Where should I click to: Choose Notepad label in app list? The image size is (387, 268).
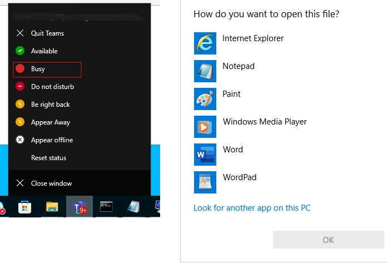tap(239, 66)
